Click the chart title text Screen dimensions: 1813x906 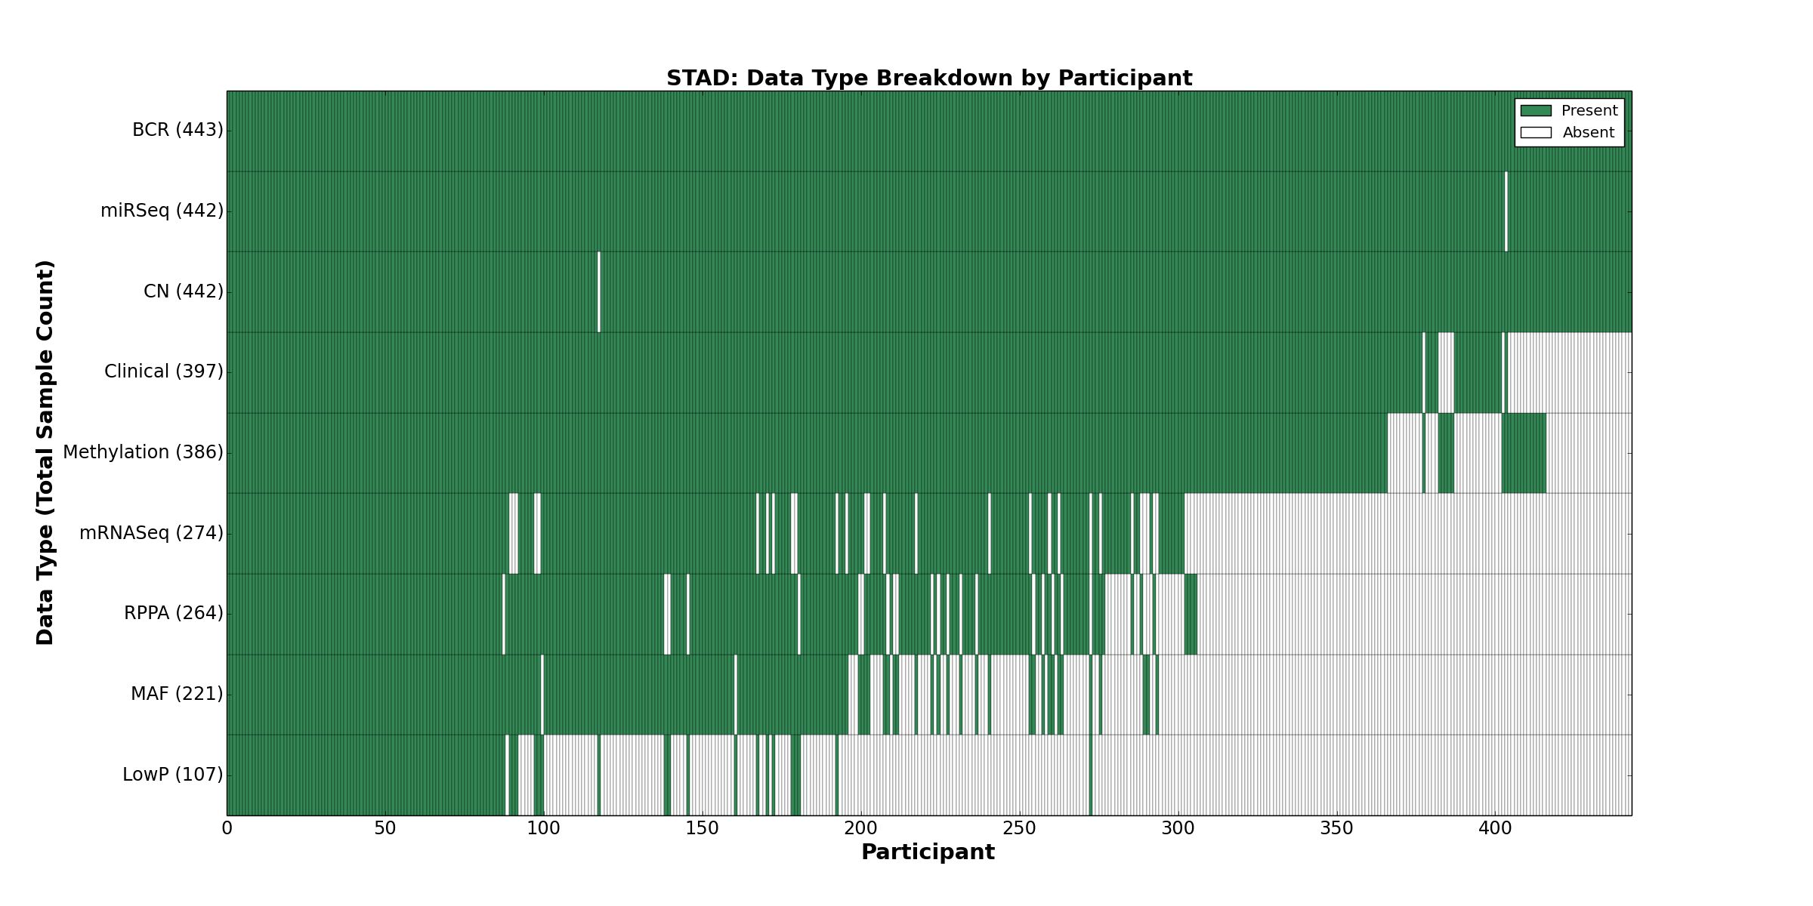928,79
